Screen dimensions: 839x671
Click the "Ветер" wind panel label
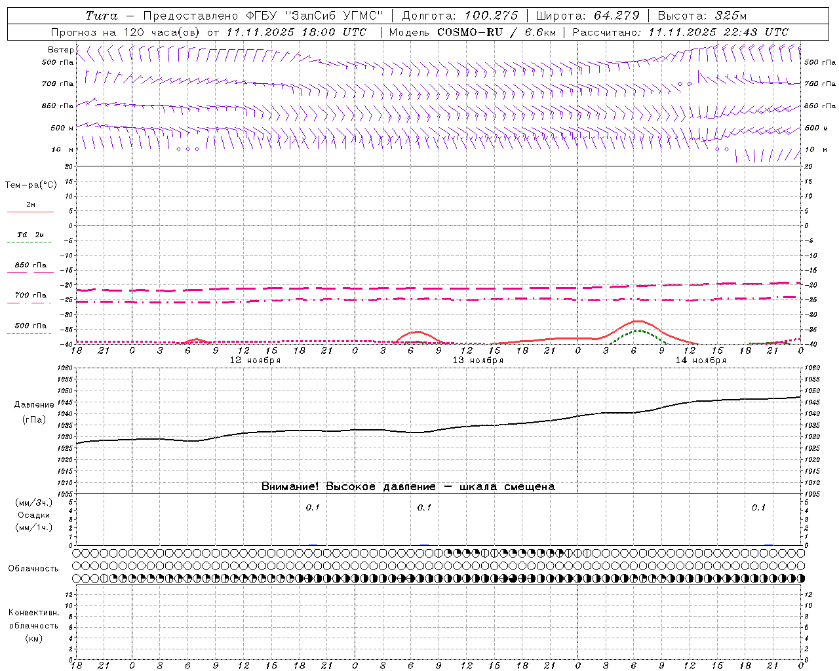tap(60, 50)
